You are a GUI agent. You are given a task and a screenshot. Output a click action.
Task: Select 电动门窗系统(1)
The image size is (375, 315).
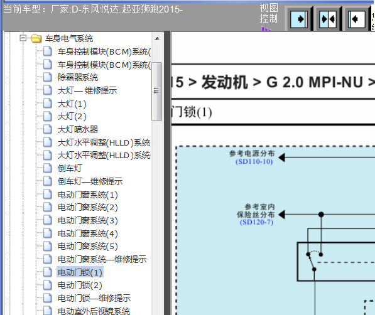pos(87,195)
